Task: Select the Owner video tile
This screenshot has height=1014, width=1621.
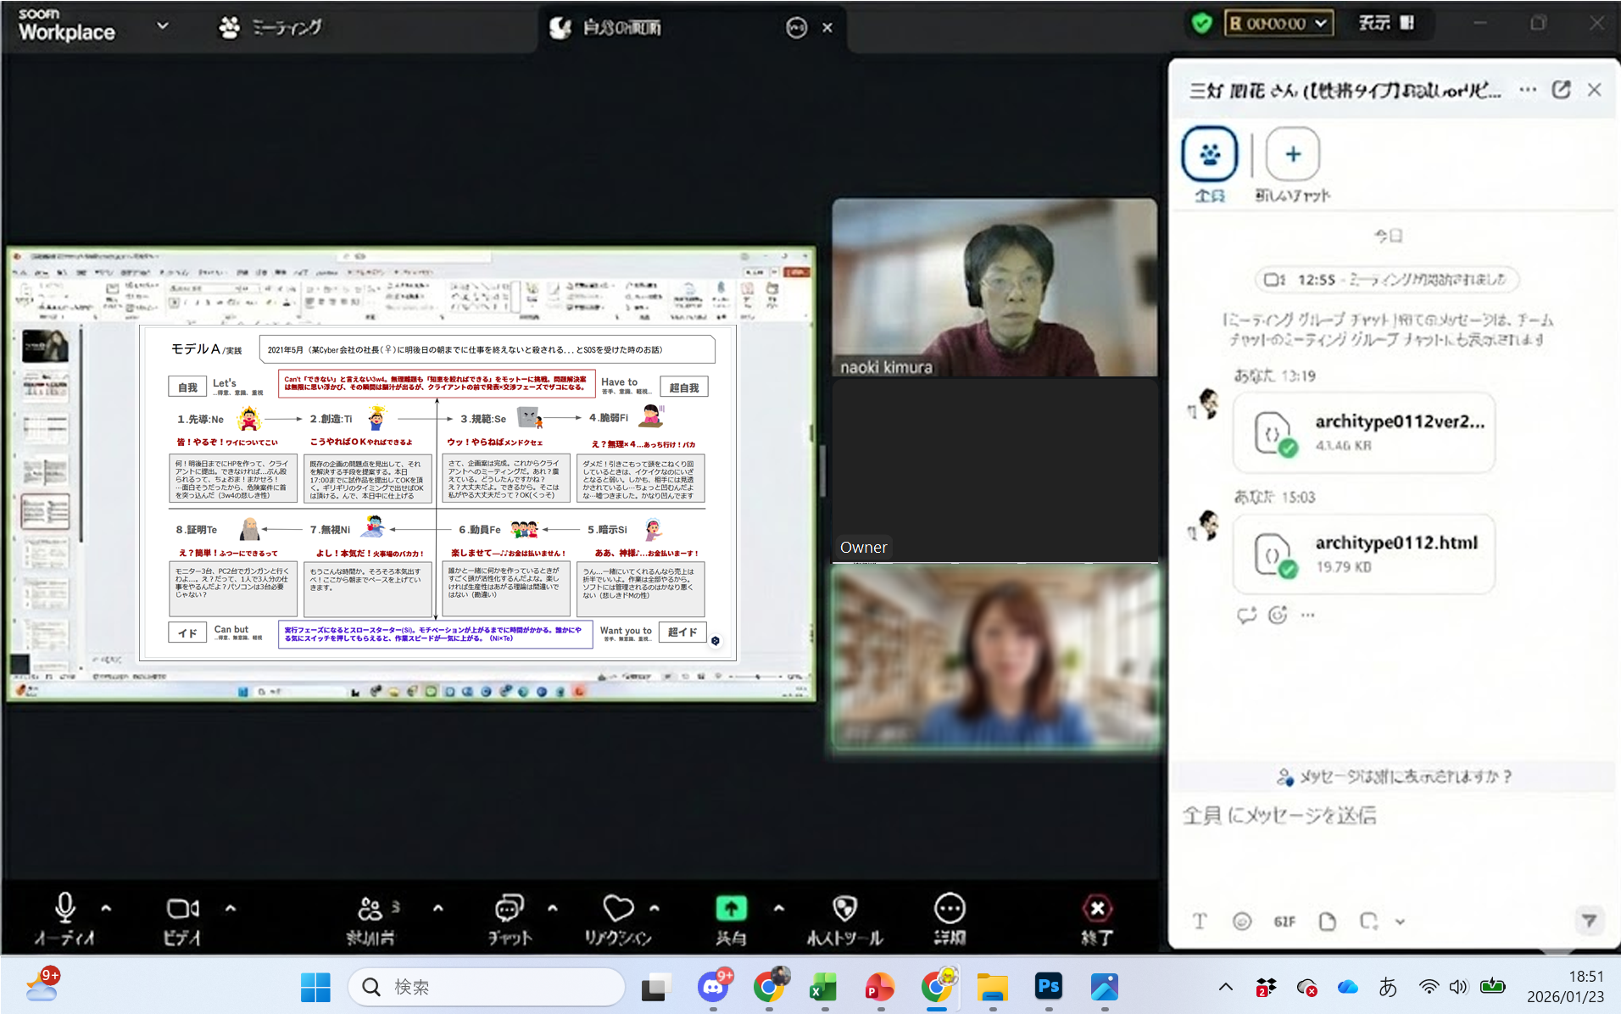Action: coord(994,470)
